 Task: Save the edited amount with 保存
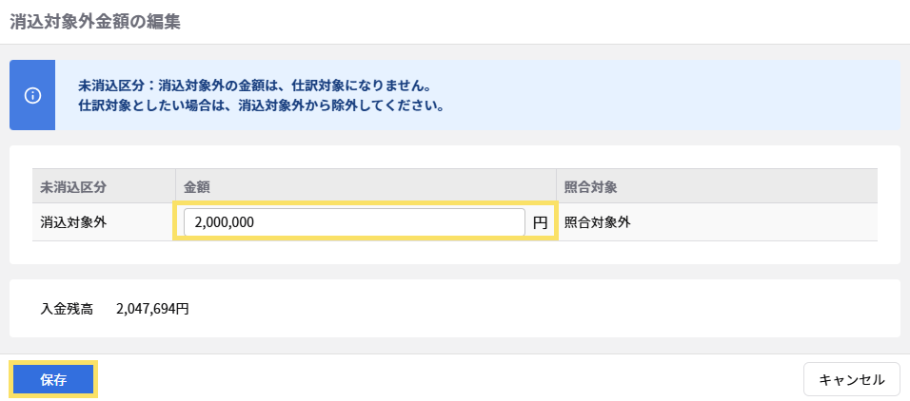click(x=53, y=379)
